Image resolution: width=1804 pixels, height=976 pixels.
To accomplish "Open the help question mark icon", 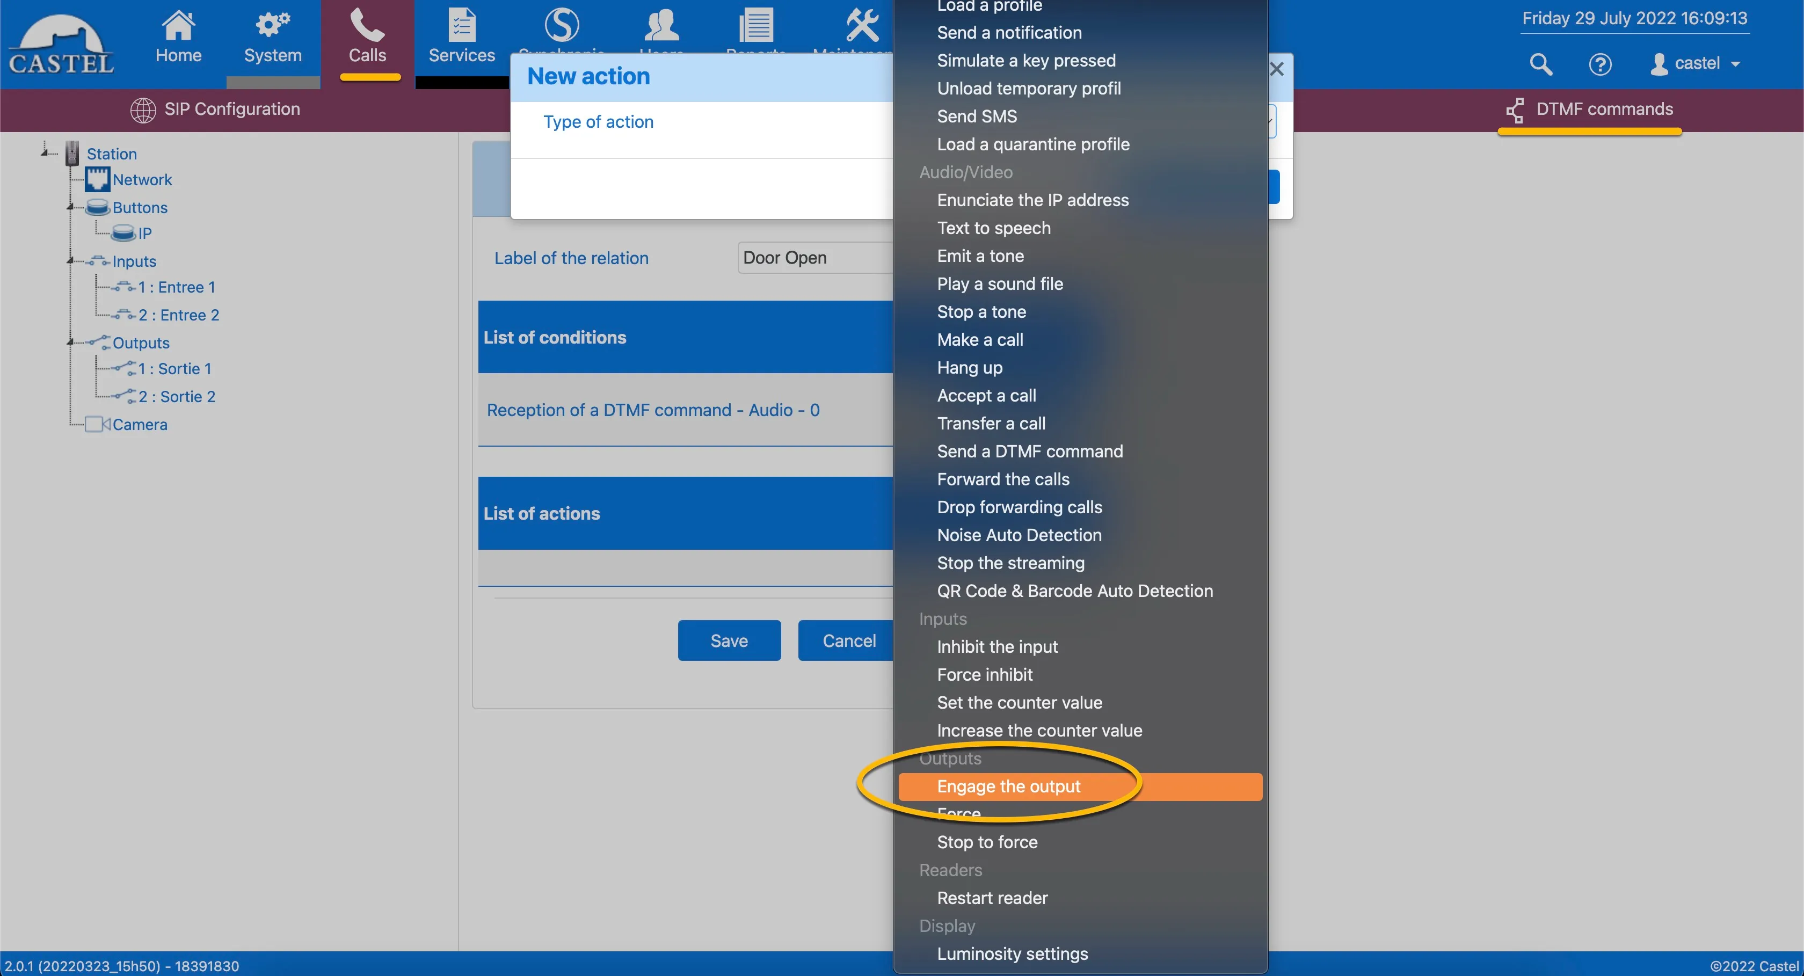I will (1599, 64).
